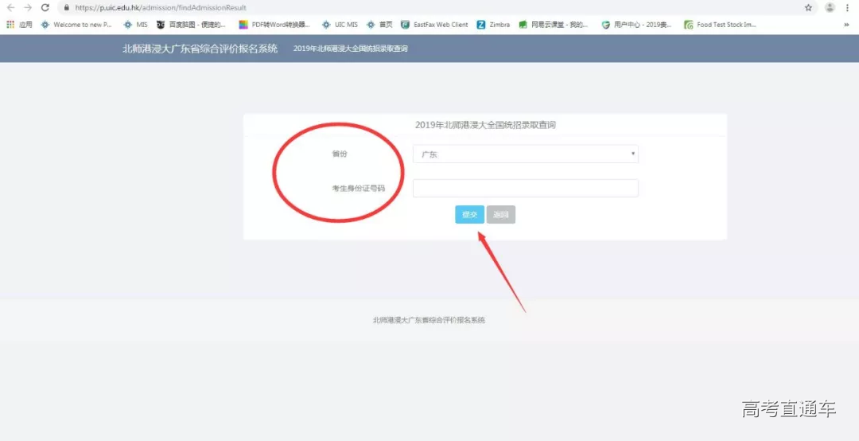Bookmark this page with the star icon
859x441 pixels.
[x=808, y=8]
